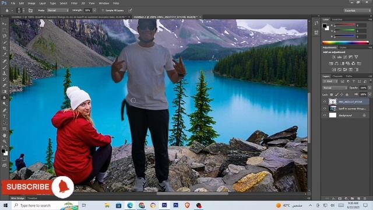This screenshot has height=210, width=373.
Task: Open the layer Kind filter dropdown
Action: coord(330,82)
